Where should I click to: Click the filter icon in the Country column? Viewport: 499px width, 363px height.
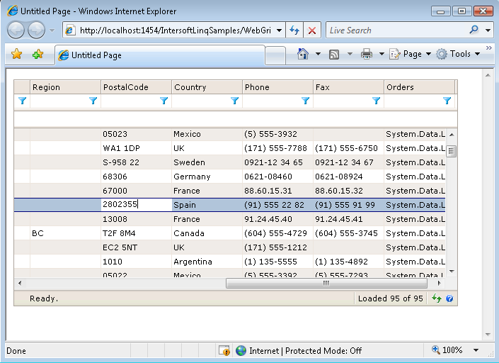coord(234,101)
